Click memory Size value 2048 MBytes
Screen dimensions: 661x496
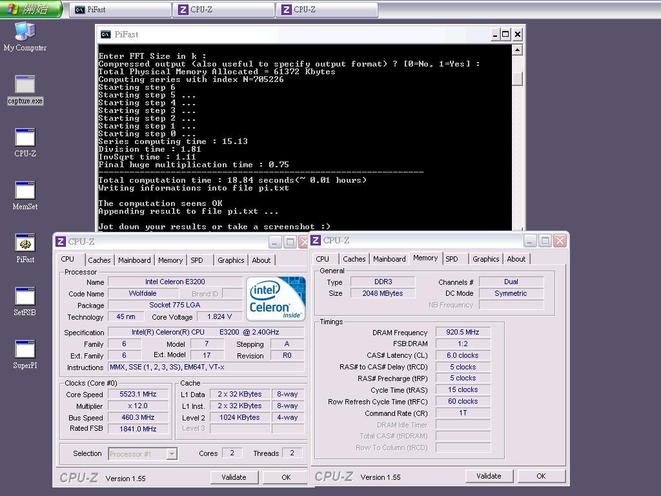coord(383,293)
